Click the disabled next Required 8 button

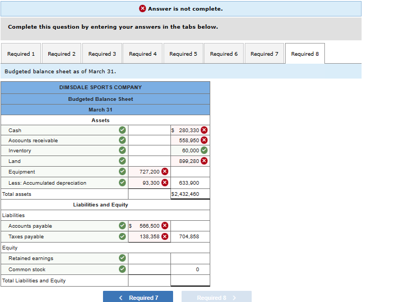pyautogui.click(x=217, y=298)
